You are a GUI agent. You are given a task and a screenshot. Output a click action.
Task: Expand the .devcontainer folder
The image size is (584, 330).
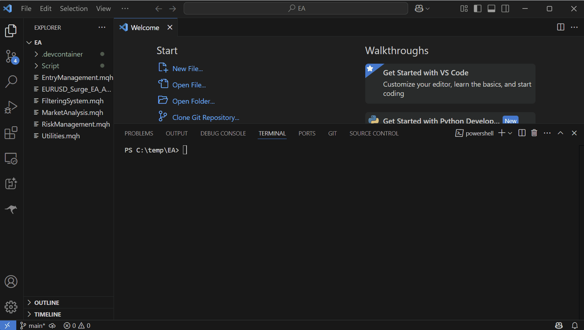(36, 54)
